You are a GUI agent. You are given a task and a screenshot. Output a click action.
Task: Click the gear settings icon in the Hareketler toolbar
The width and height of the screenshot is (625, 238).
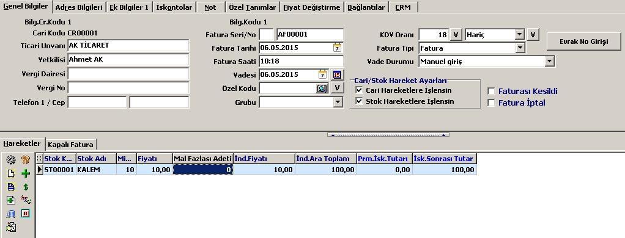coord(11,160)
